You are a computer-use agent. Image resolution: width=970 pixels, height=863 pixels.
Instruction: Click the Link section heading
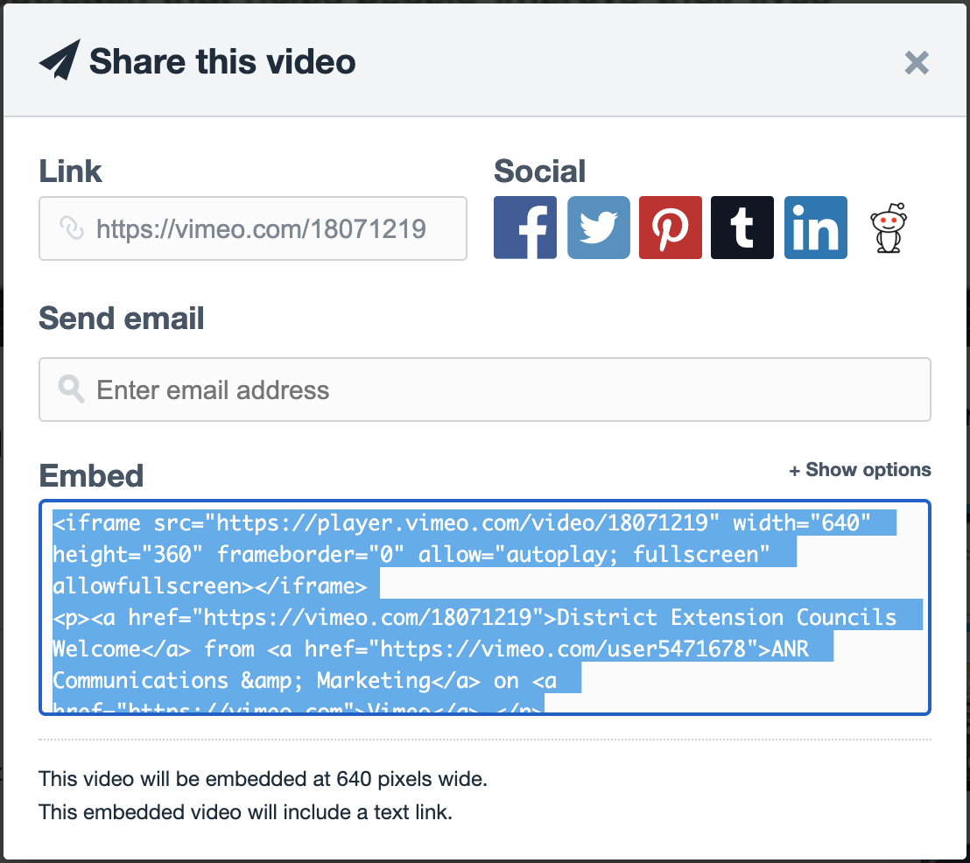click(x=70, y=172)
